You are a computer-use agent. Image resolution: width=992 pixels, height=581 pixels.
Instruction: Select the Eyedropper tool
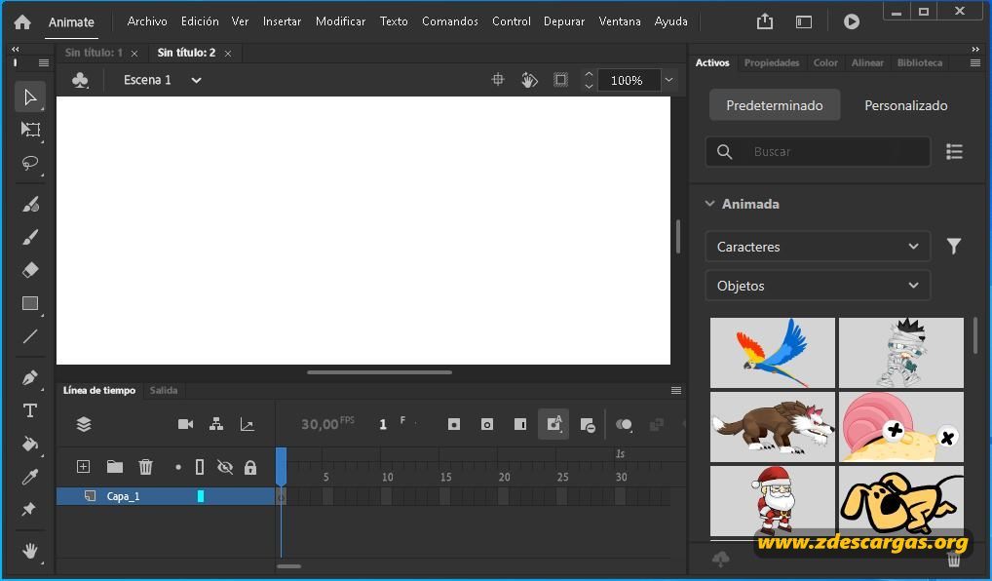[30, 477]
